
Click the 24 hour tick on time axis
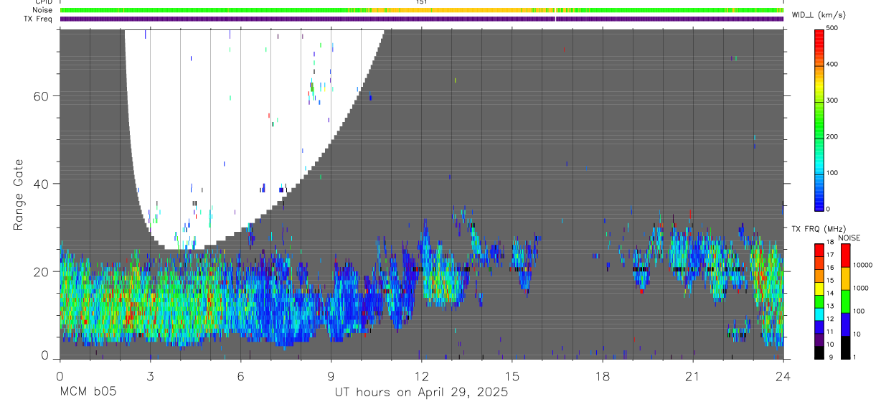(783, 376)
